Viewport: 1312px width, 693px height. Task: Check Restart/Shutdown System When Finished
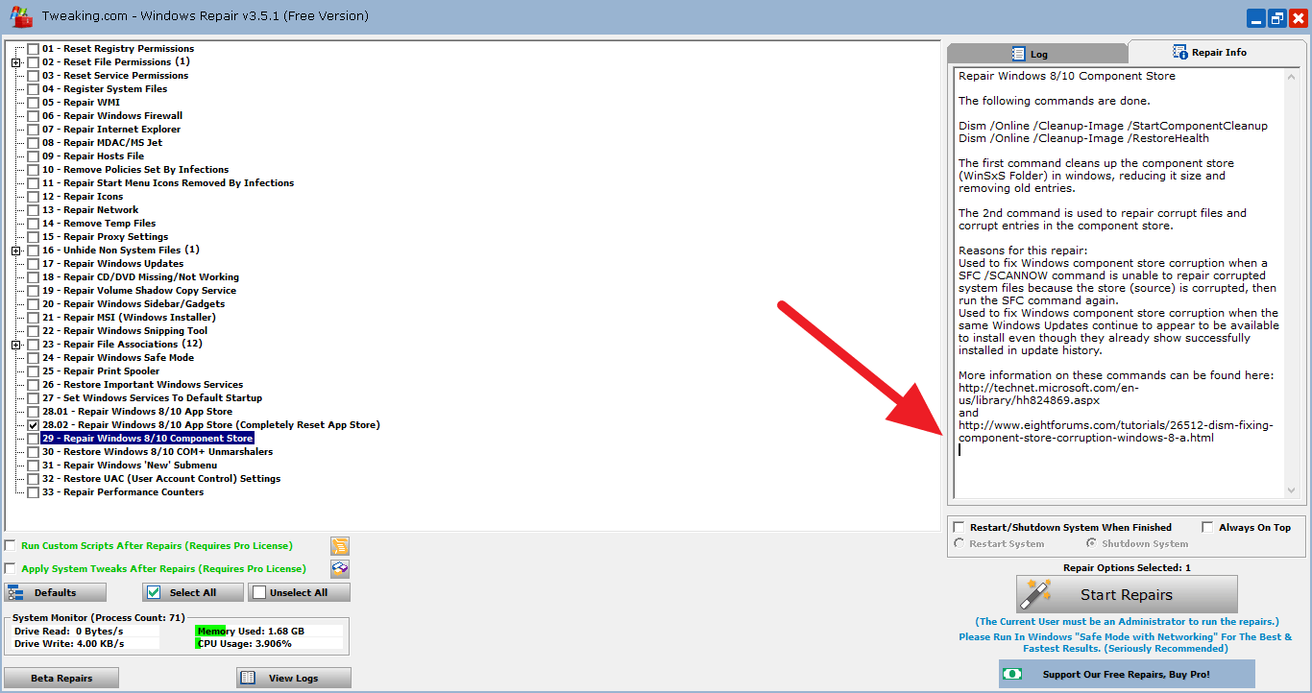(x=959, y=527)
